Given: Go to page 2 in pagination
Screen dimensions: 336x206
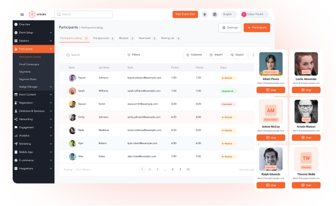Looking at the screenshot, I should (150, 169).
